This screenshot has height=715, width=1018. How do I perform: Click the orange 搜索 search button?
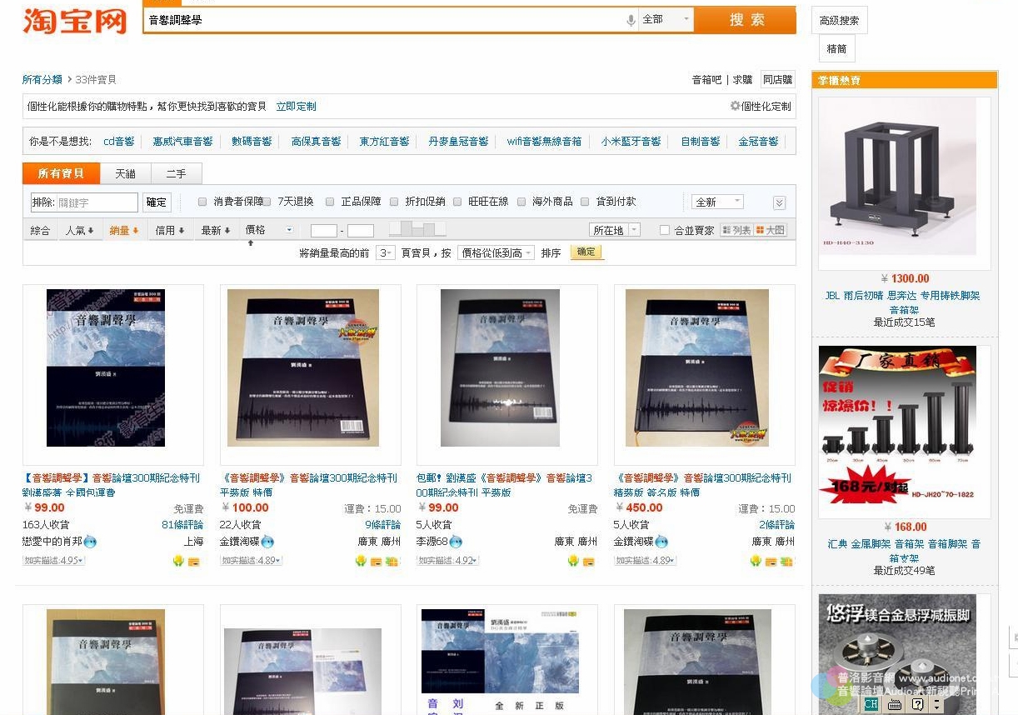coord(746,20)
